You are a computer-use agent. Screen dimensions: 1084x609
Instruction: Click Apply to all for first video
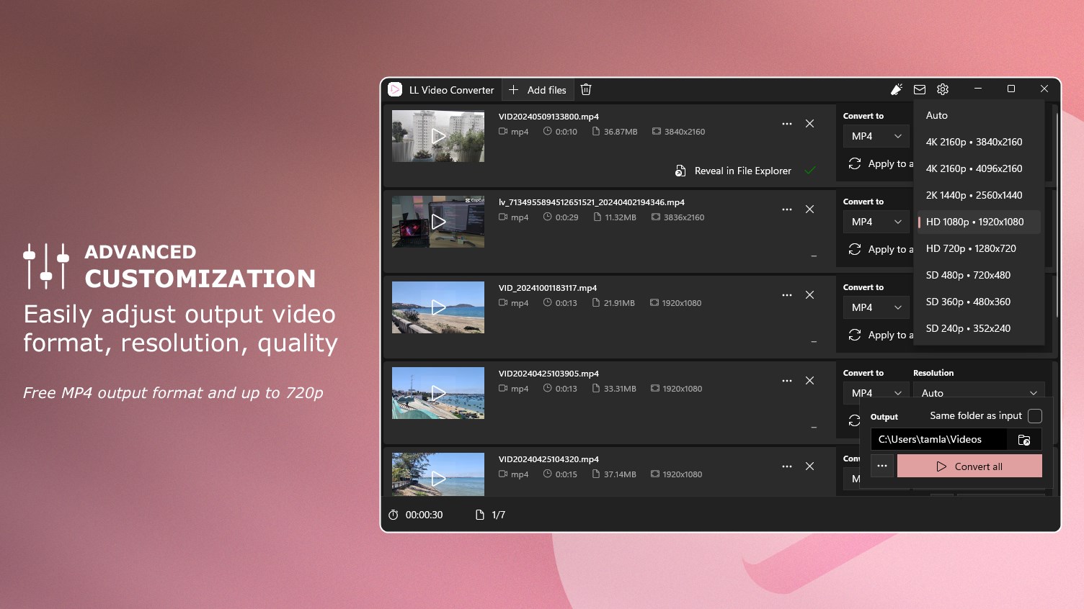coord(881,164)
